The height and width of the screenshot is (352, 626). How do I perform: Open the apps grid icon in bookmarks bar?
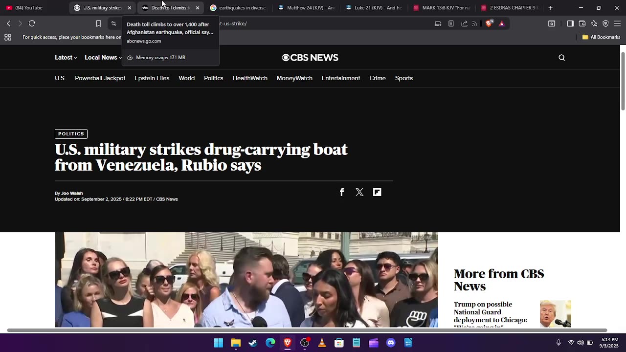8,37
